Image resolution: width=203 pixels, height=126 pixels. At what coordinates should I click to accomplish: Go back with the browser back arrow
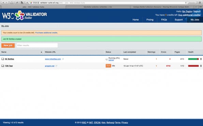(3, 3)
